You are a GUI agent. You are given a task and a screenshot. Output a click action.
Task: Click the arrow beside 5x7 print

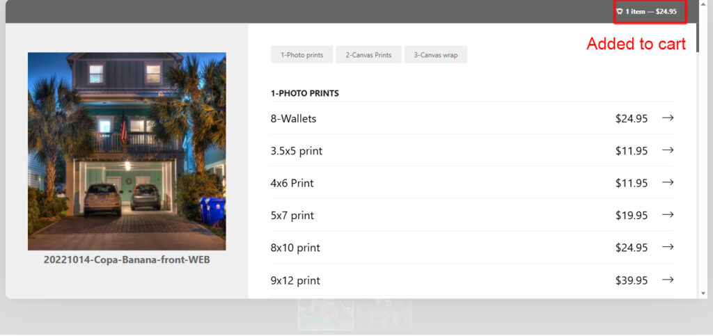pyautogui.click(x=668, y=215)
